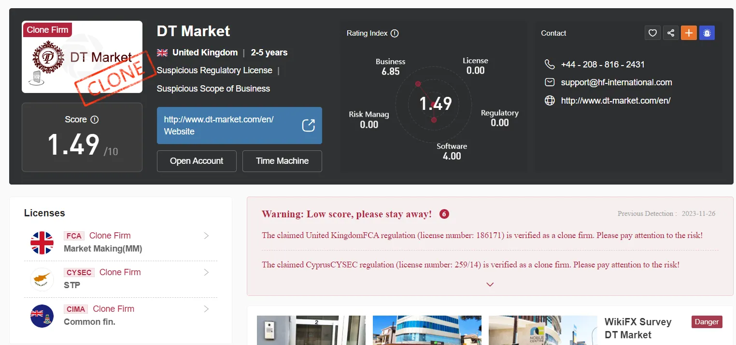
Task: Click the Licenses heading
Action: tap(44, 213)
